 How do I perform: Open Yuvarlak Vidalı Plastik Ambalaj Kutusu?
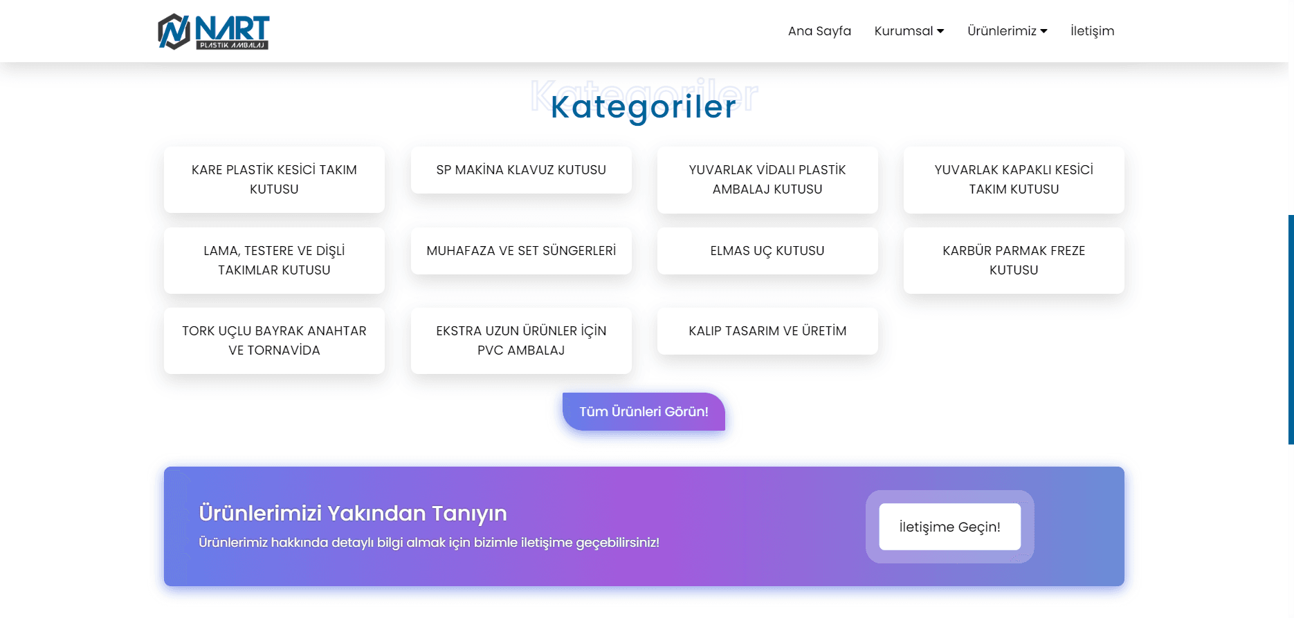(767, 180)
